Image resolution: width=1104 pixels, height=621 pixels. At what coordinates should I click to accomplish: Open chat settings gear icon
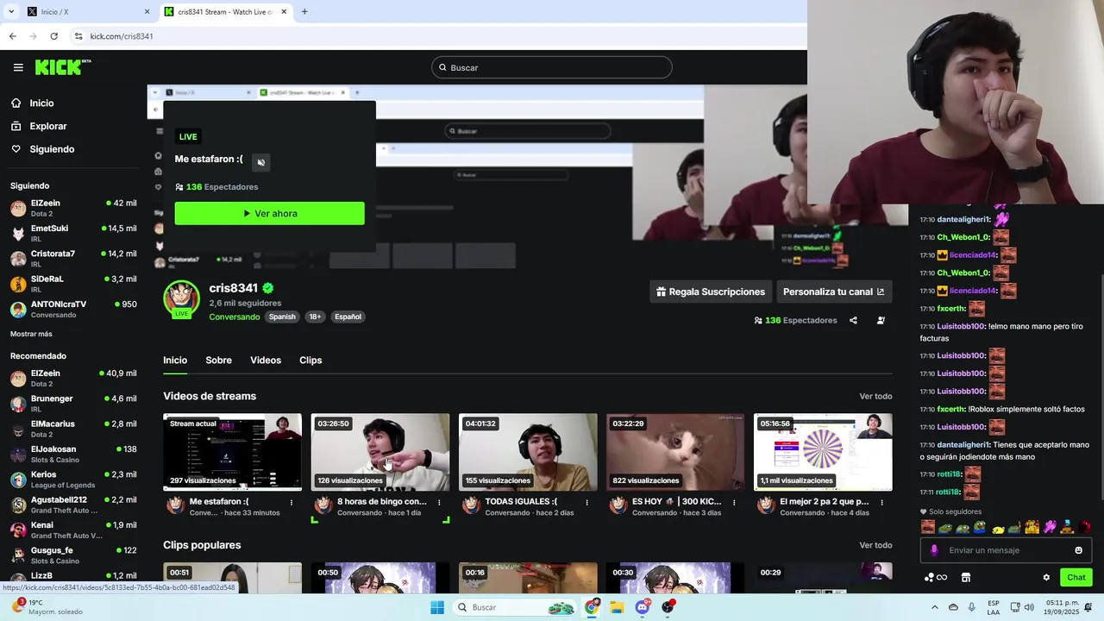coord(1046,577)
